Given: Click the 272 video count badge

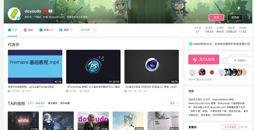Looking at the screenshot, I should tap(30, 103).
